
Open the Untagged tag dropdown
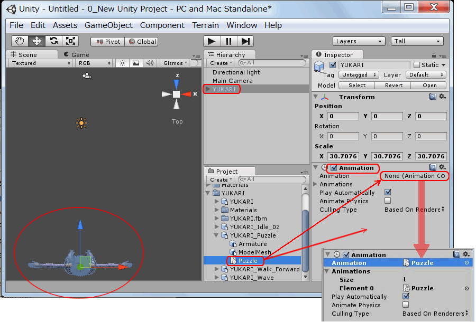[359, 74]
